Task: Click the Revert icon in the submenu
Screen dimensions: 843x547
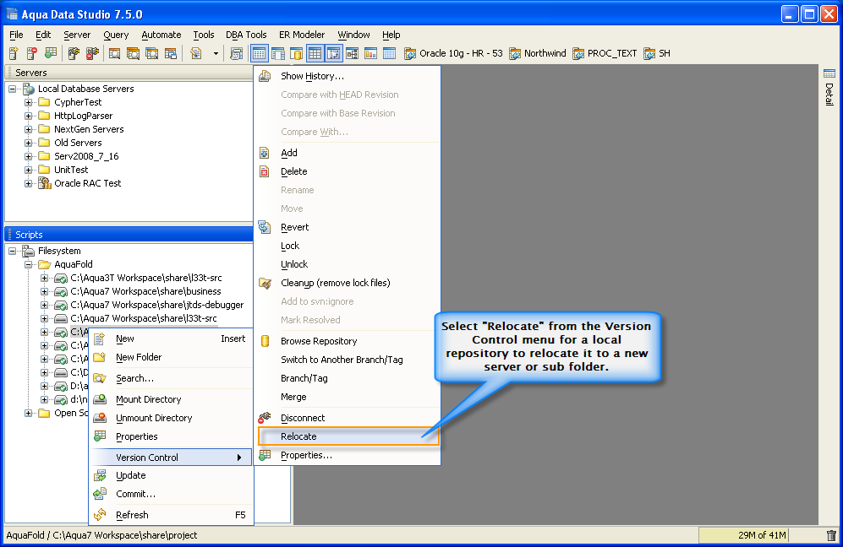Action: (x=265, y=227)
